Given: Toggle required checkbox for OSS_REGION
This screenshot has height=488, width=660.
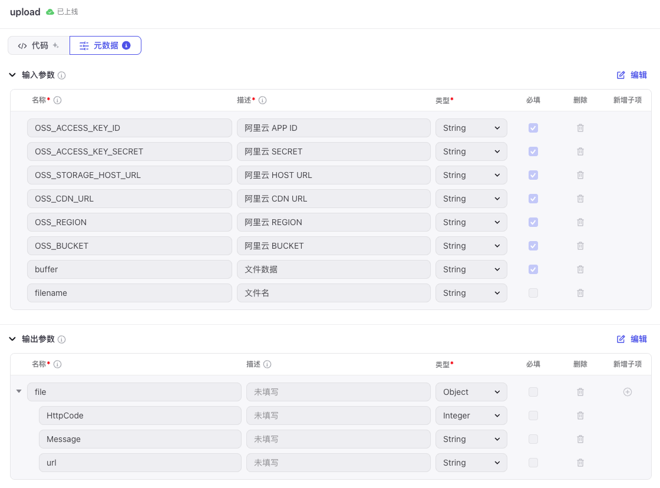Looking at the screenshot, I should coord(533,222).
